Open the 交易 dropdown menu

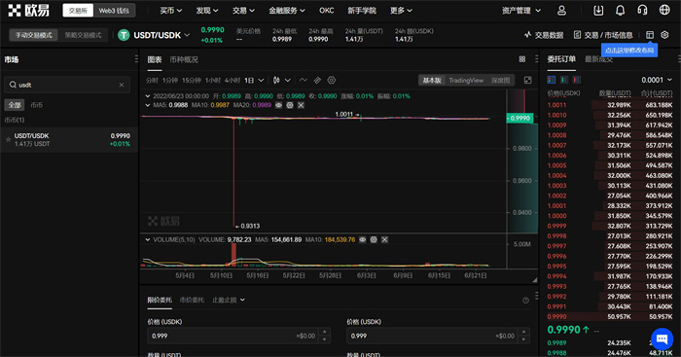point(243,11)
